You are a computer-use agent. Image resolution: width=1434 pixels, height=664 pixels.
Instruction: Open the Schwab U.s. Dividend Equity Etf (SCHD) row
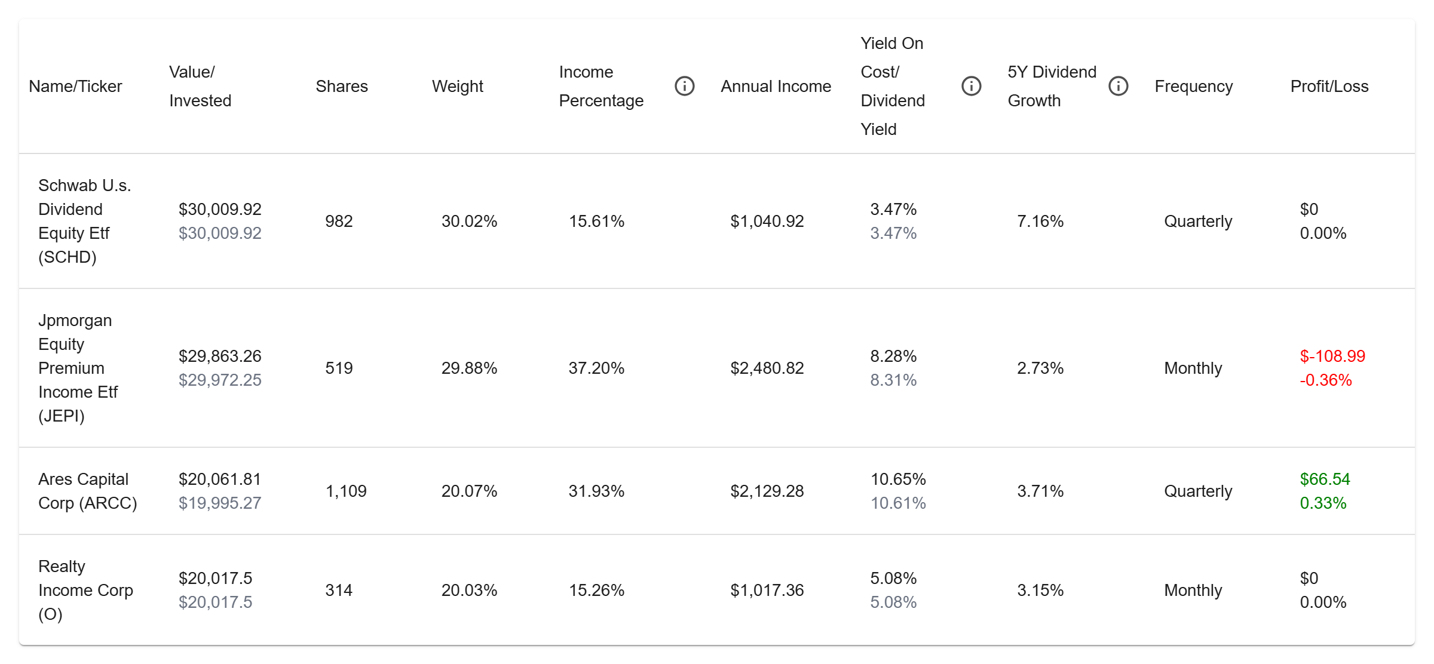[84, 221]
